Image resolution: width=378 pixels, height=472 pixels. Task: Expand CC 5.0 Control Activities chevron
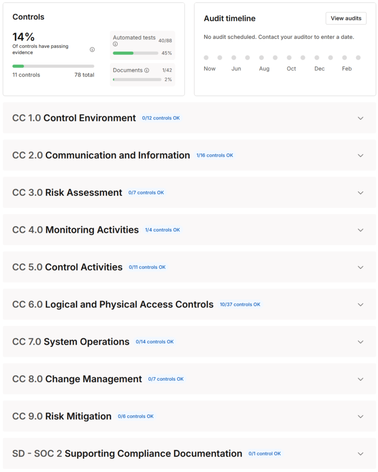click(360, 267)
